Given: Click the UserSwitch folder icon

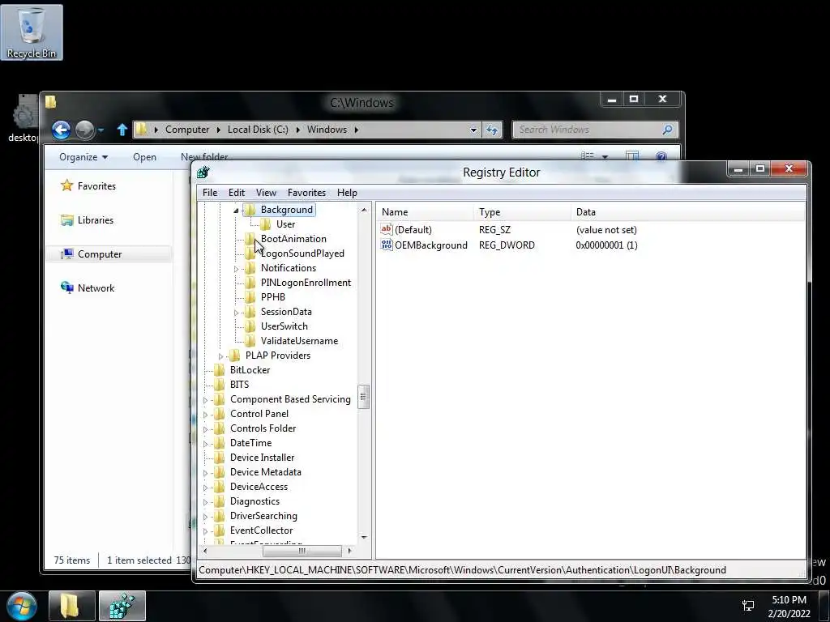Looking at the screenshot, I should pyautogui.click(x=250, y=326).
